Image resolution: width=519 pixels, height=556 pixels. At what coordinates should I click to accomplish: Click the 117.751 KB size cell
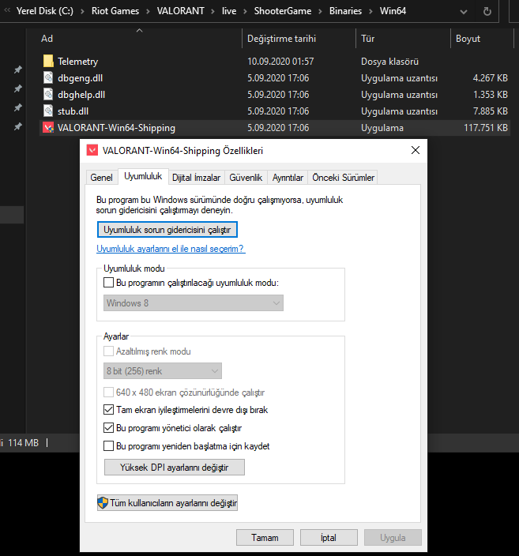pyautogui.click(x=486, y=128)
